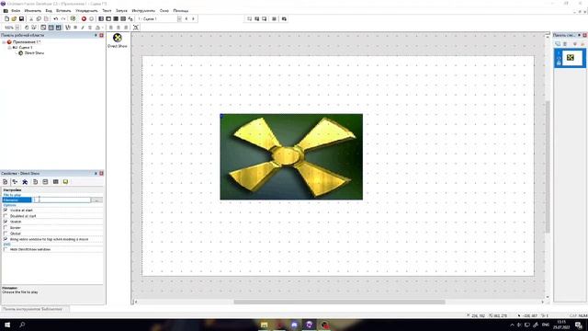588x331 pixels.
Task: Open Settings tab icon in Properties panel
Action: point(6,182)
